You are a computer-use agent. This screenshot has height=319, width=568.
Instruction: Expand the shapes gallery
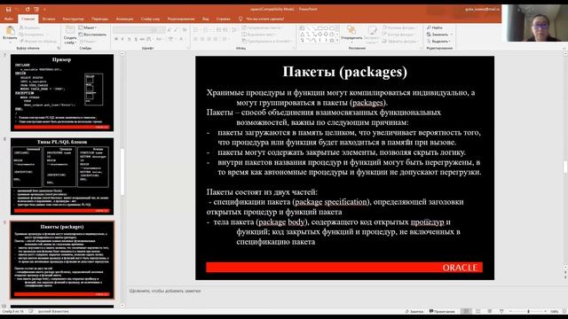pos(337,41)
